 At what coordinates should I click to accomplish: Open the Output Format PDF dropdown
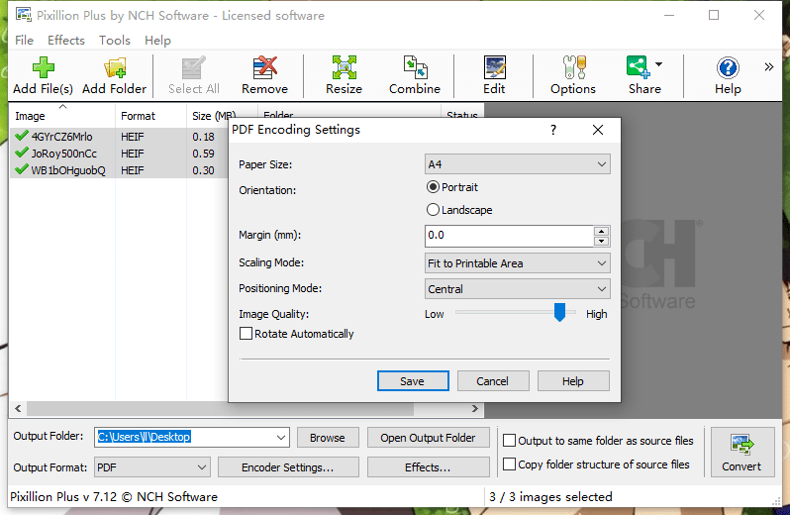tap(152, 467)
